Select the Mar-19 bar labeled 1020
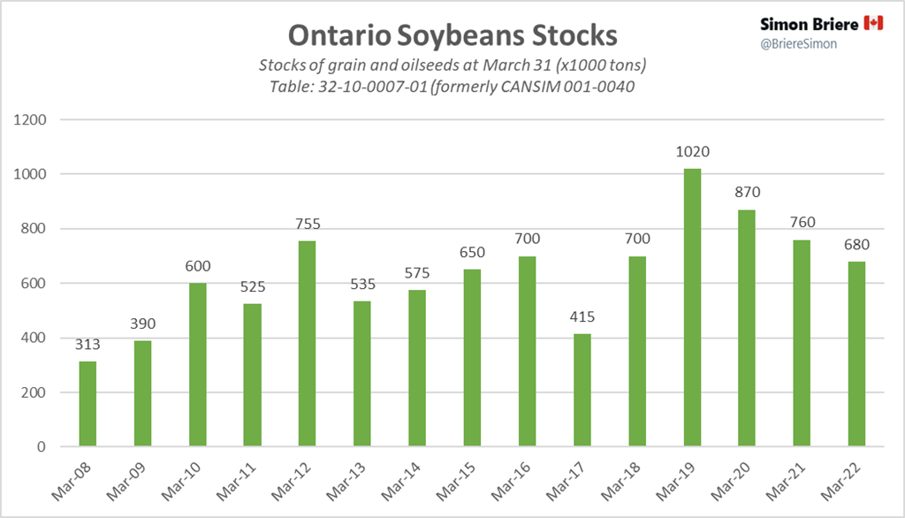 click(691, 308)
